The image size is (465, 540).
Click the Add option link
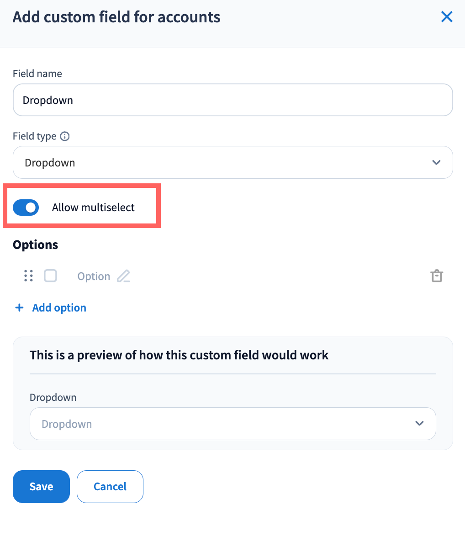[x=59, y=308]
